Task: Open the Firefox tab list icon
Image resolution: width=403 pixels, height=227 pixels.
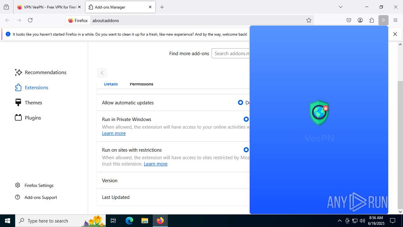Action: [6, 7]
